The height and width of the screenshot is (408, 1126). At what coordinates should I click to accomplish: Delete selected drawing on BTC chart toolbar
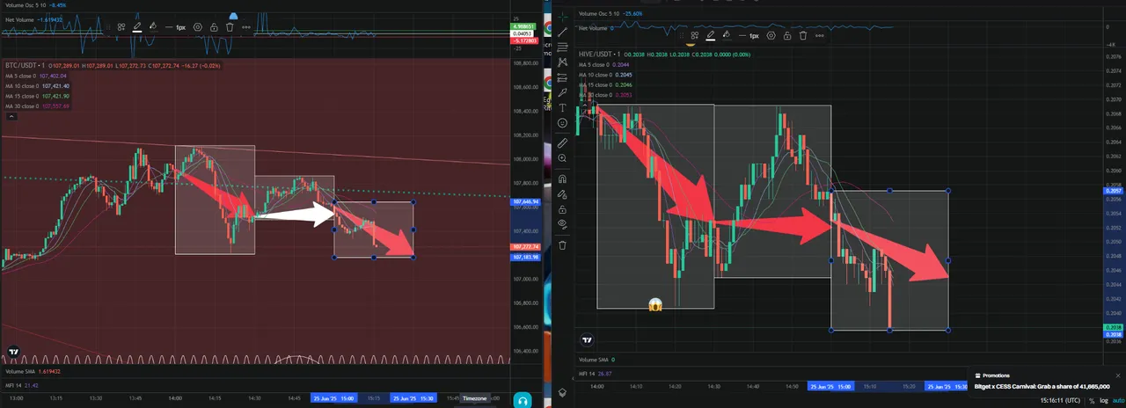coord(230,27)
